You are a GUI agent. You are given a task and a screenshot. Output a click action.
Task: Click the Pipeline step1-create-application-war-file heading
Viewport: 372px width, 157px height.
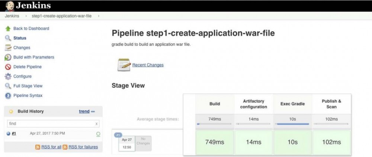coord(193,33)
